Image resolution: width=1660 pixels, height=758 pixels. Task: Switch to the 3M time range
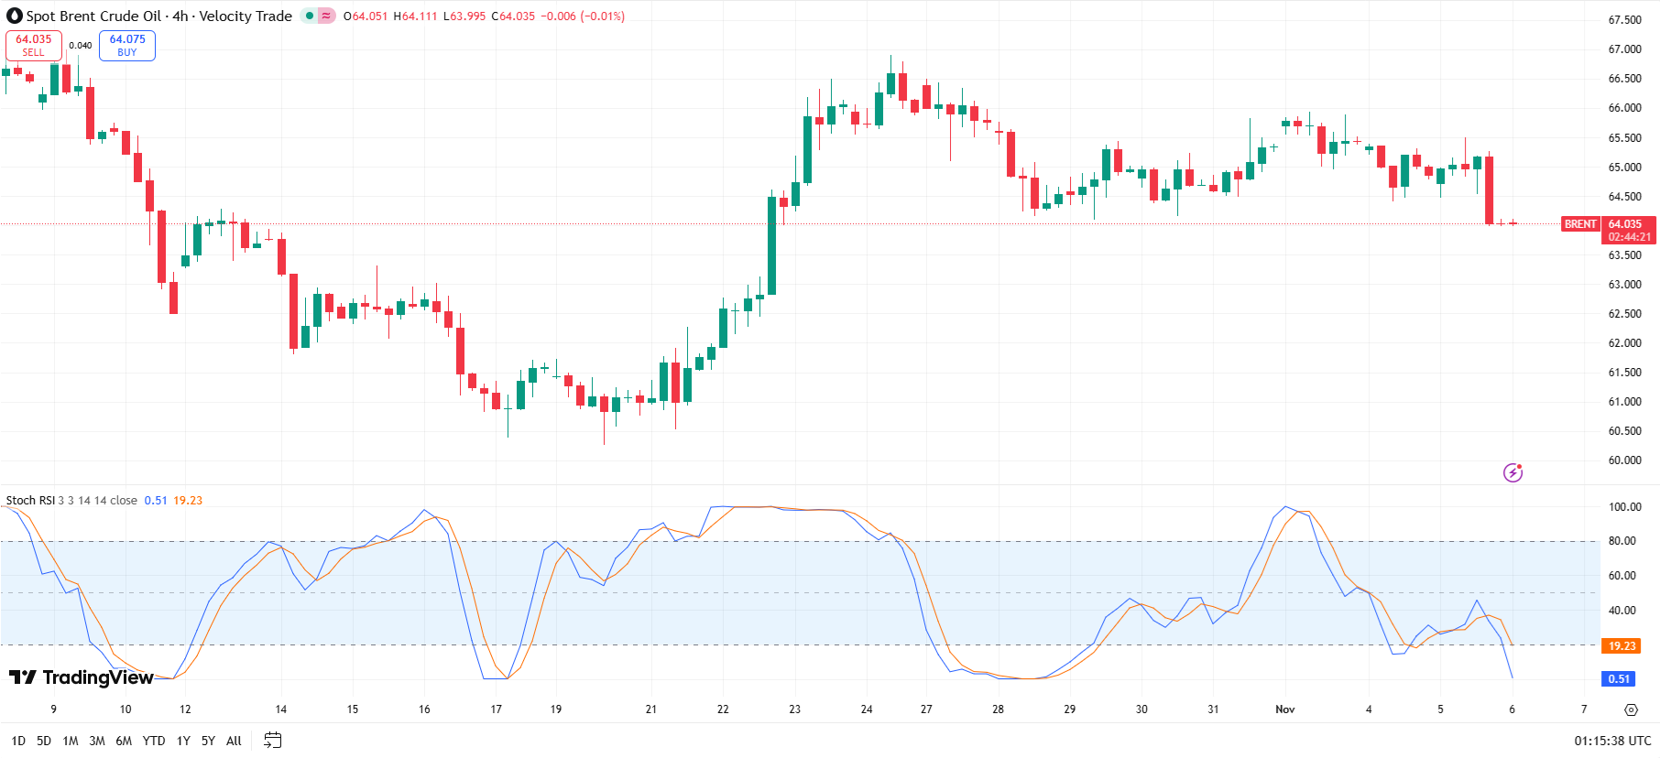pyautogui.click(x=97, y=741)
